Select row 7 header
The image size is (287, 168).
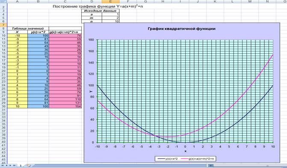pyautogui.click(x=3, y=25)
